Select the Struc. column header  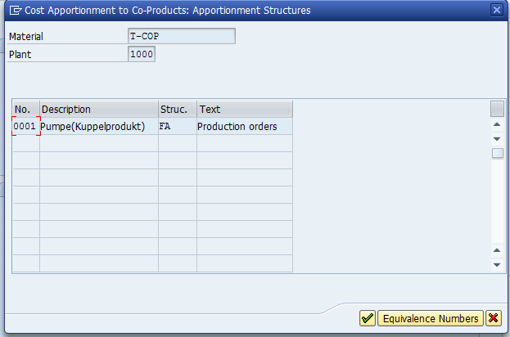point(177,110)
